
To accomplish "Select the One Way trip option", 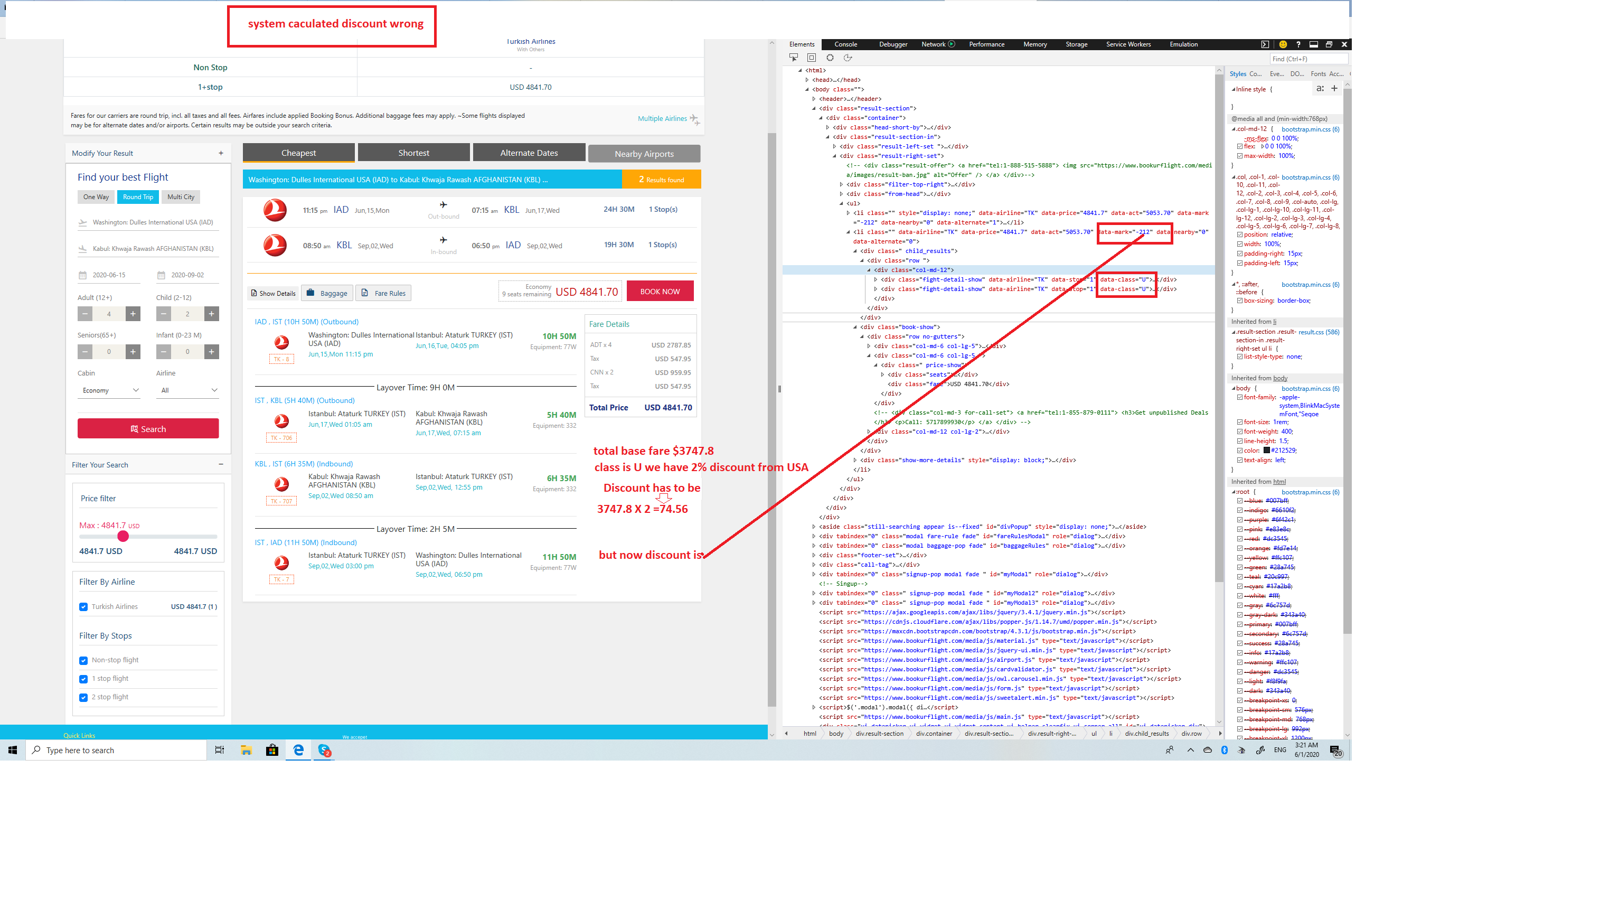I will coord(96,197).
